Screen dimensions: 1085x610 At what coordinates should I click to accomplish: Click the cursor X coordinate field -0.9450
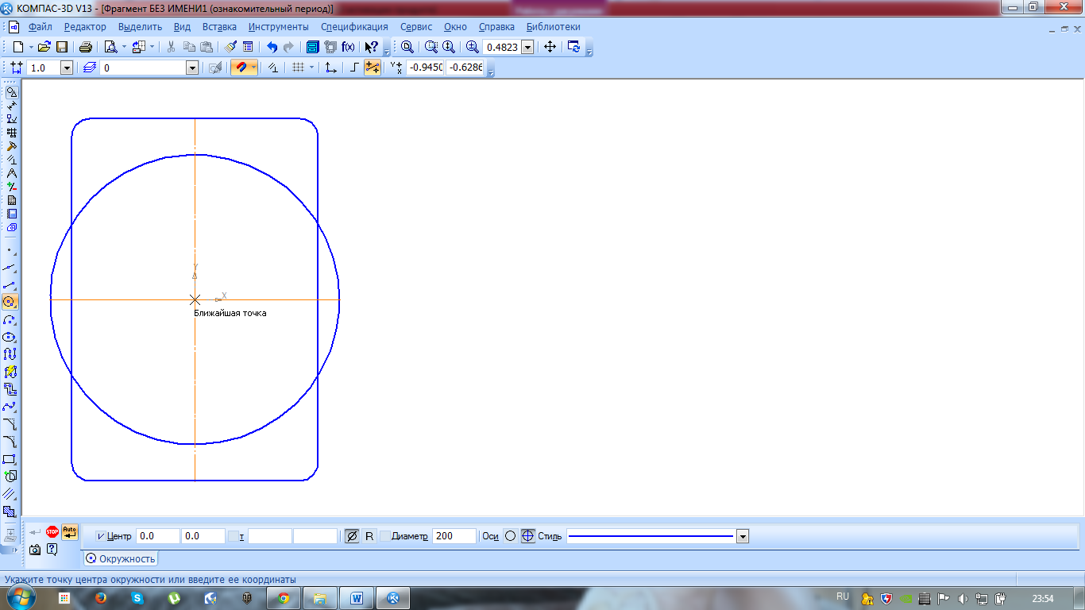(x=425, y=68)
